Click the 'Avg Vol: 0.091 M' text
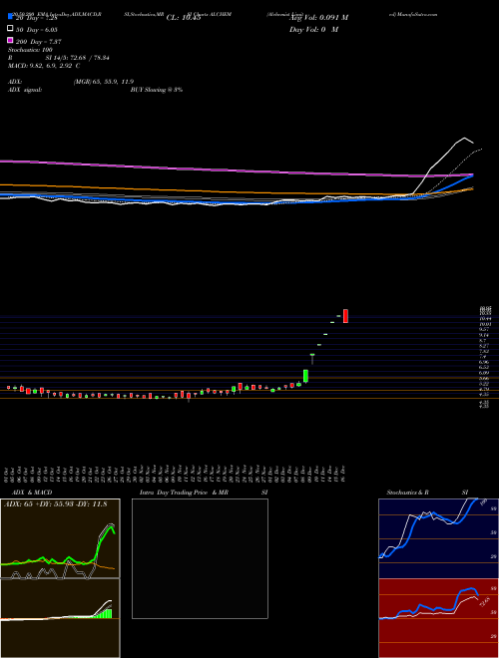Viewport: 499px width, 658px height. [319, 18]
